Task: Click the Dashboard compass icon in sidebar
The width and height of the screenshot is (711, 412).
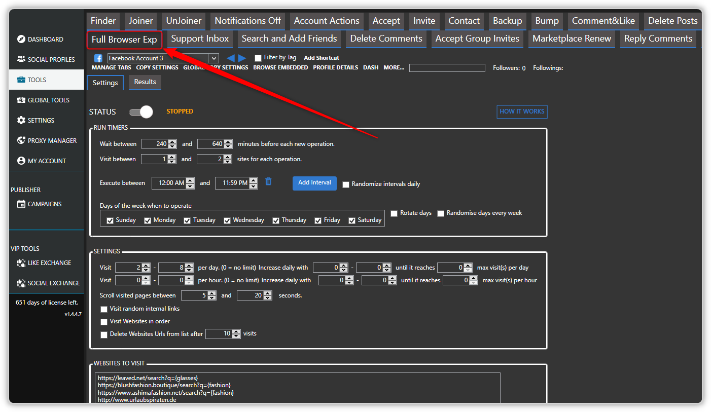Action: pyautogui.click(x=21, y=39)
